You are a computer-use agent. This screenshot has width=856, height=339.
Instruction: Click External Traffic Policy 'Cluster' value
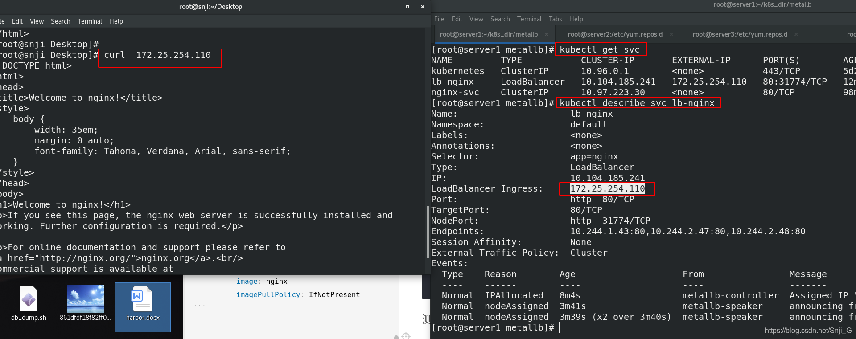(588, 253)
